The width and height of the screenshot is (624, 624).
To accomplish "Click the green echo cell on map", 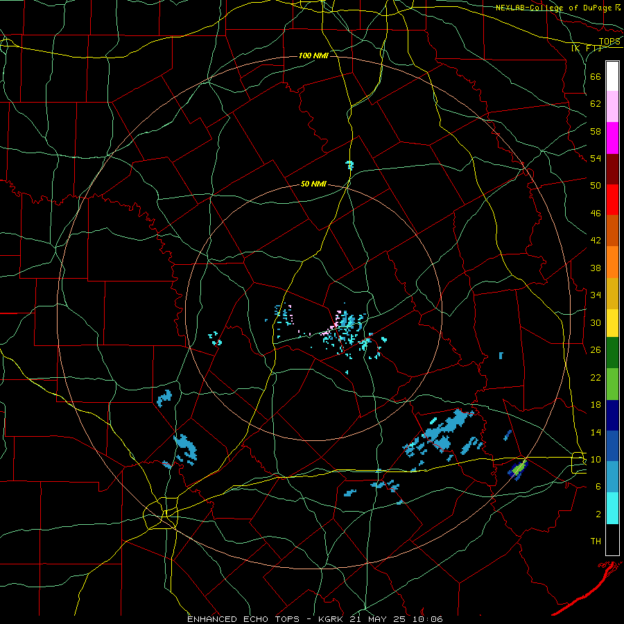I will [518, 469].
